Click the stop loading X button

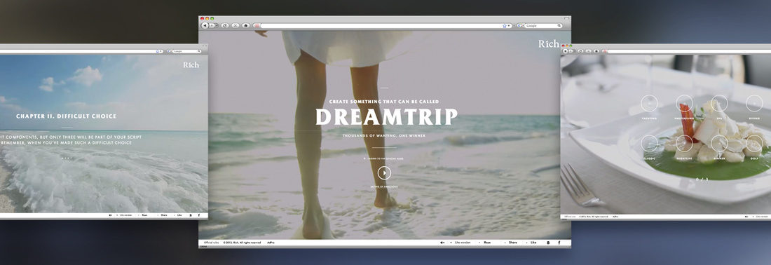[236, 25]
